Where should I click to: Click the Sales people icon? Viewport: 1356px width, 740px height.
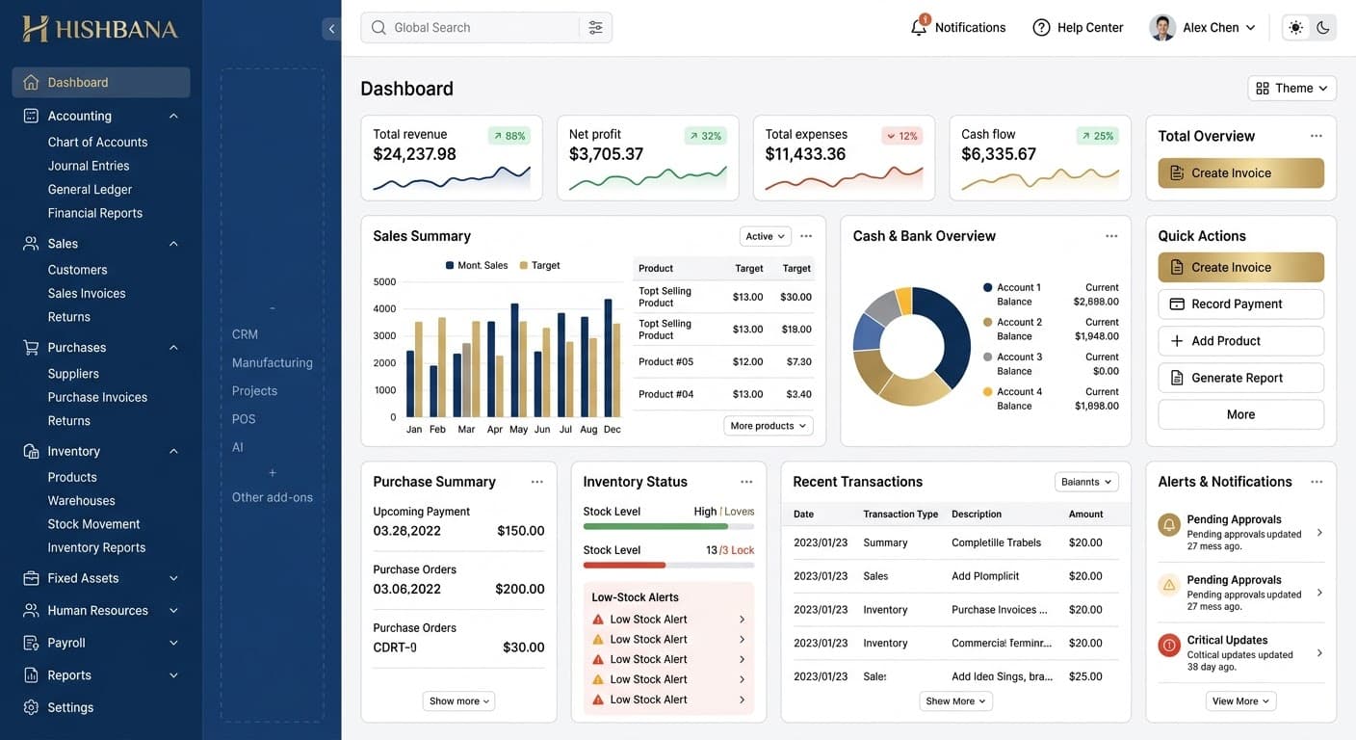coord(31,244)
